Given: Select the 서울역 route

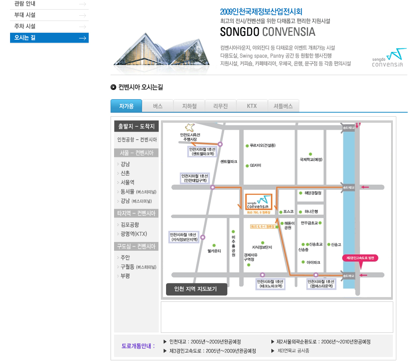Looking at the screenshot, I should pos(127,183).
